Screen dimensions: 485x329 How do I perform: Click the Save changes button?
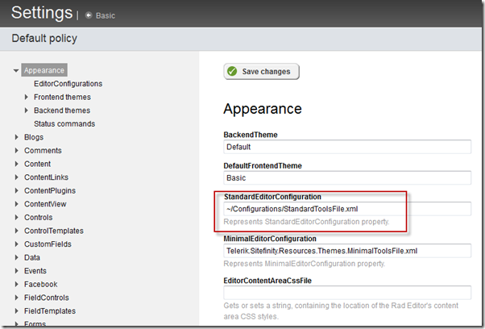coord(261,72)
